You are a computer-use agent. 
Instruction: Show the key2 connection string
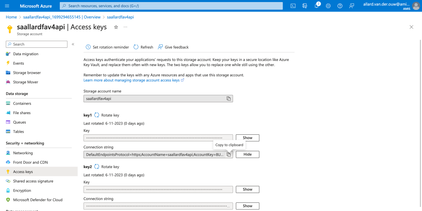click(x=248, y=206)
